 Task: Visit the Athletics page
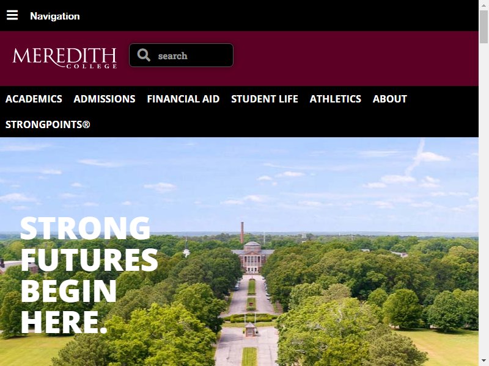[x=335, y=99]
